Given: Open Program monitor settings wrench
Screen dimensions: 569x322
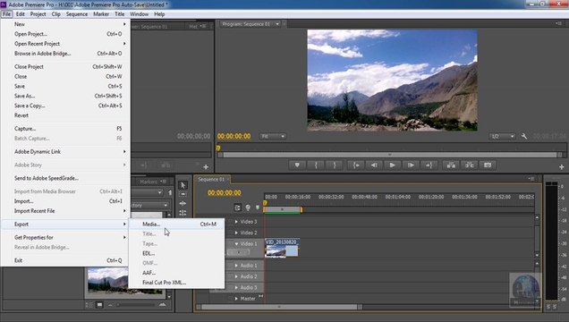Looking at the screenshot, I should [524, 136].
